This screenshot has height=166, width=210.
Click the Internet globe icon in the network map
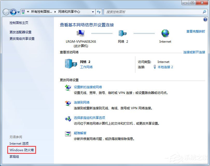pyautogui.click(x=165, y=33)
